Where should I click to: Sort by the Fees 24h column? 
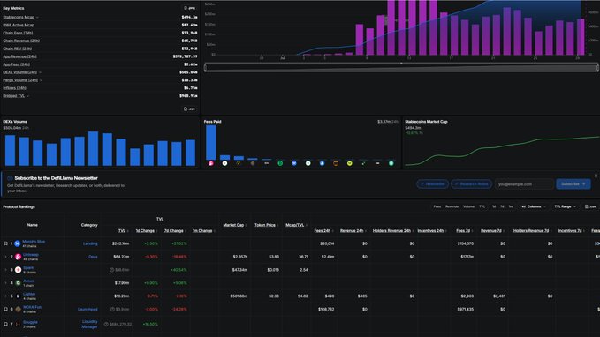click(323, 231)
